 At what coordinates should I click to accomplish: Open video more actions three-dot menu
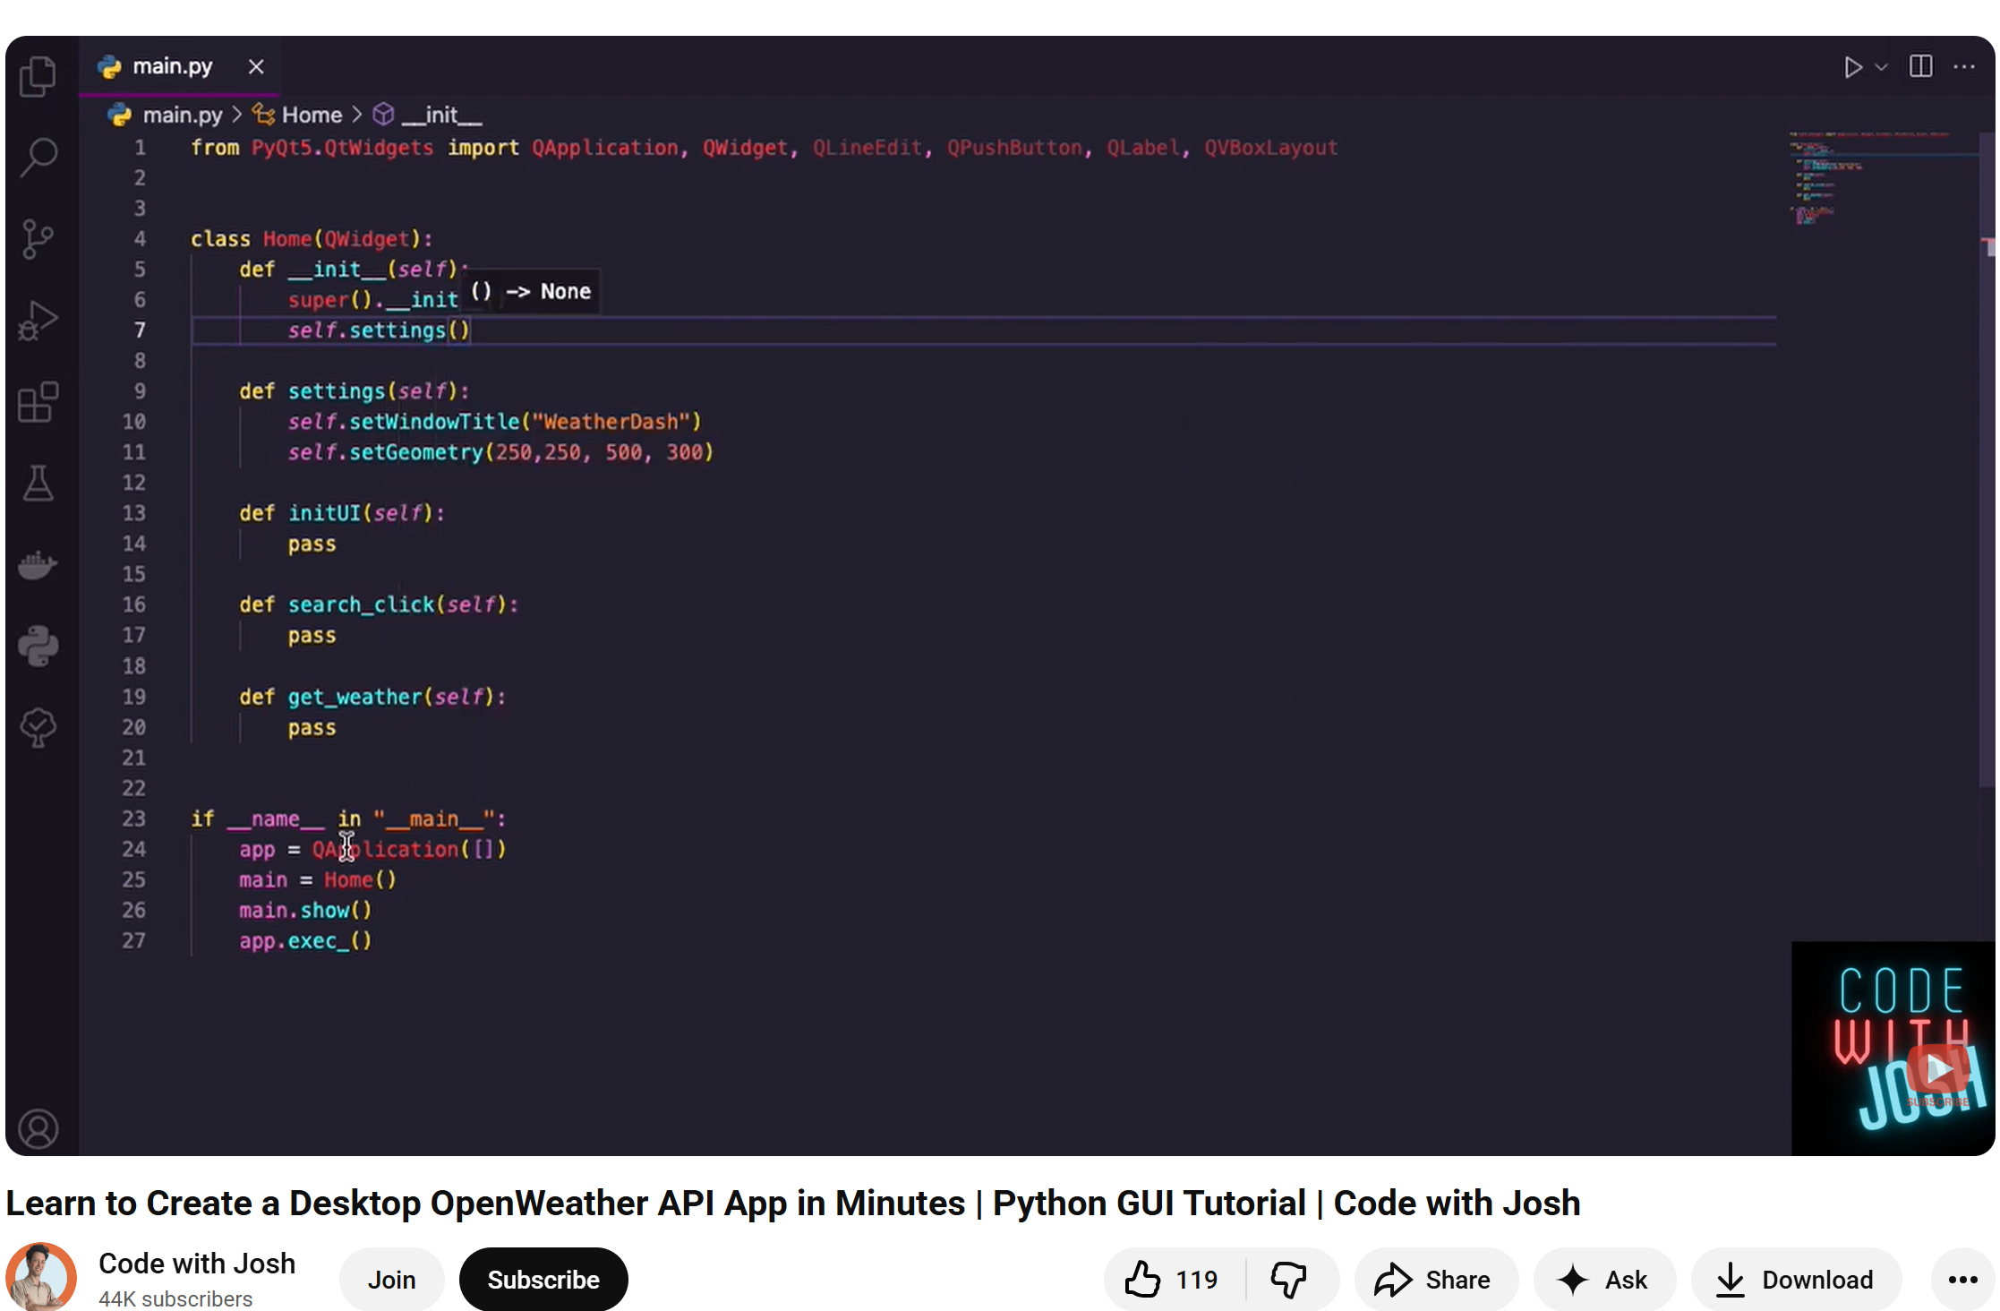coord(1962,1279)
